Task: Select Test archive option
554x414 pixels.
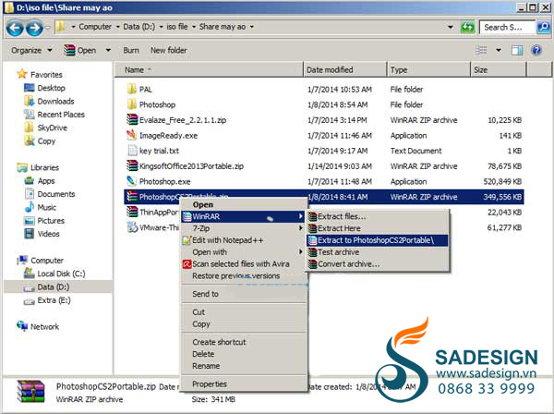Action: (377, 251)
